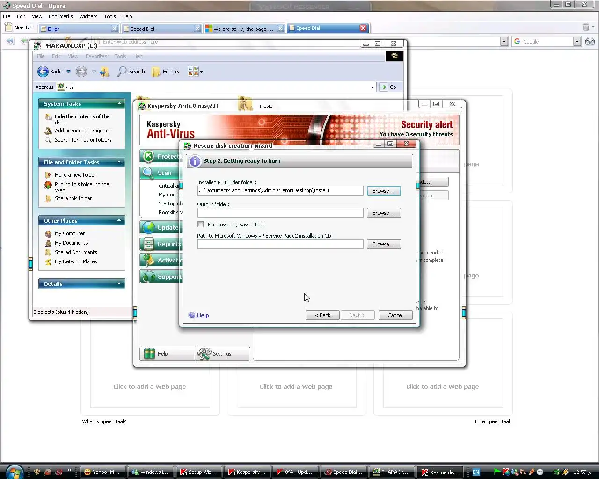Open Google search engine dropdown

point(577,42)
